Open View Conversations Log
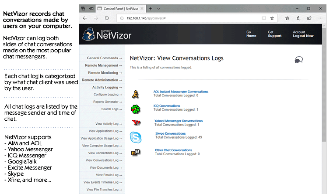 104,160
